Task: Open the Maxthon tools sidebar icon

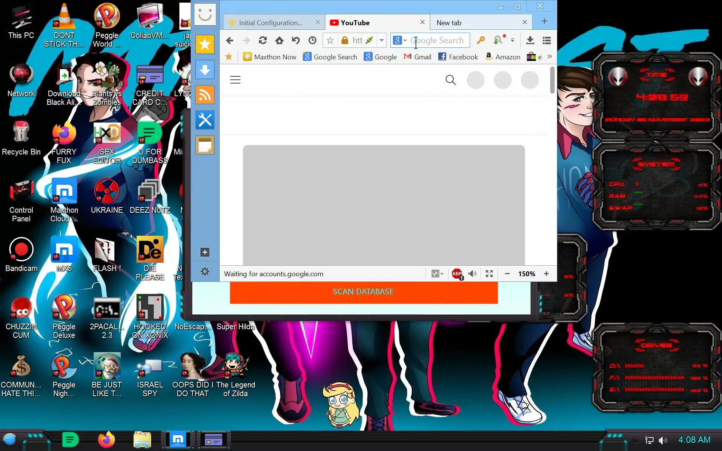Action: tap(205, 120)
